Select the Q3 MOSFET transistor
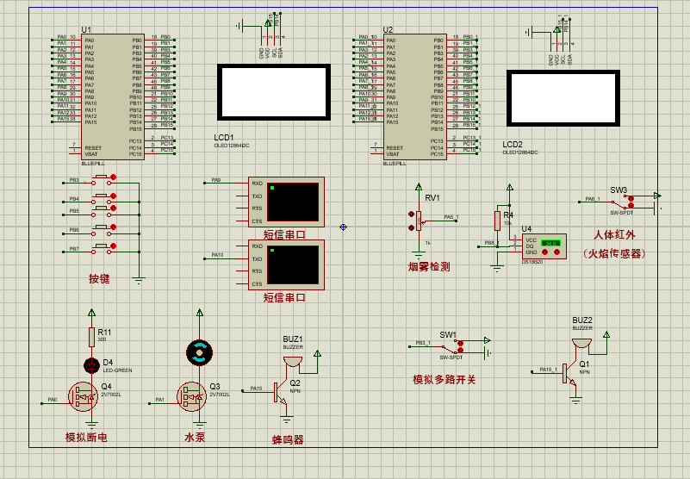The width and height of the screenshot is (690, 479). click(x=191, y=396)
